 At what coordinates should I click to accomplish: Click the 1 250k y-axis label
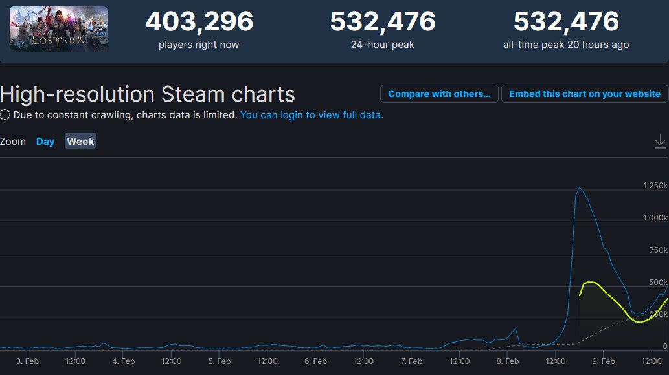pos(655,186)
